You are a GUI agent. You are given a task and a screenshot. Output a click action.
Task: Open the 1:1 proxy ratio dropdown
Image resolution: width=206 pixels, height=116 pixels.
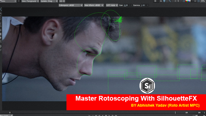click(62, 1)
